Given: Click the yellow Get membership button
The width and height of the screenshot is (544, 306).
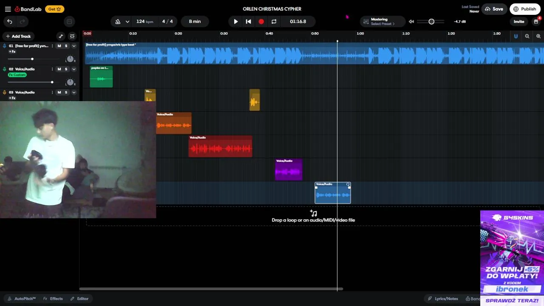Looking at the screenshot, I should pyautogui.click(x=54, y=9).
